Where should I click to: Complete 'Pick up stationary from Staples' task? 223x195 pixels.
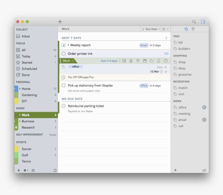64,85
